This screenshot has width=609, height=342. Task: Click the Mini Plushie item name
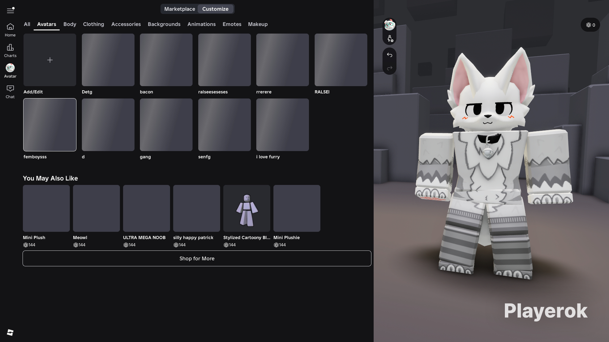287,238
